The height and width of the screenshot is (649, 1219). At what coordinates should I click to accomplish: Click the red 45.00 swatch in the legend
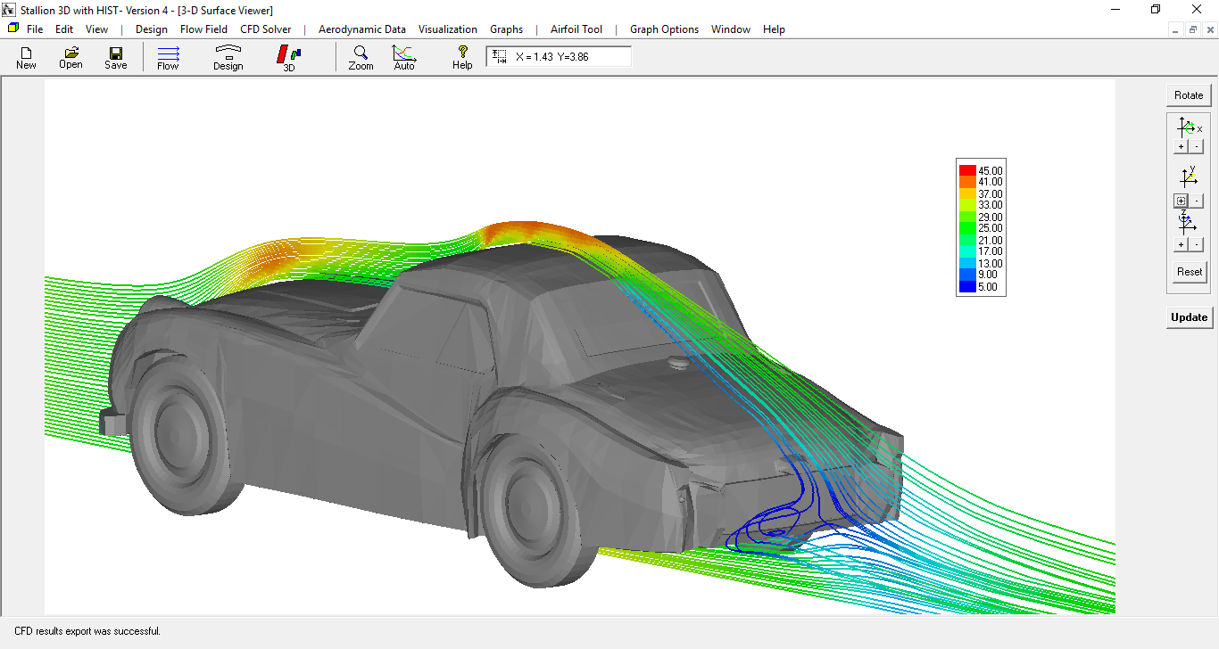pyautogui.click(x=967, y=169)
